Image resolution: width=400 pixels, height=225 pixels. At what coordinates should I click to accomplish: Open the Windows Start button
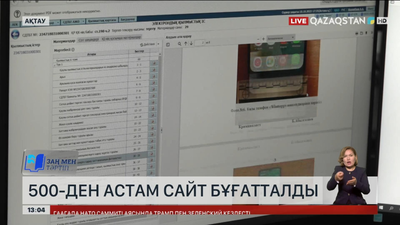pyautogui.click(x=381, y=208)
